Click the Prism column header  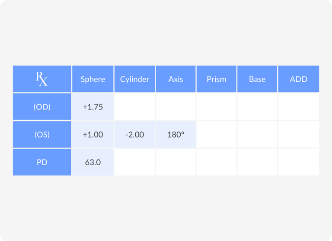(x=217, y=79)
